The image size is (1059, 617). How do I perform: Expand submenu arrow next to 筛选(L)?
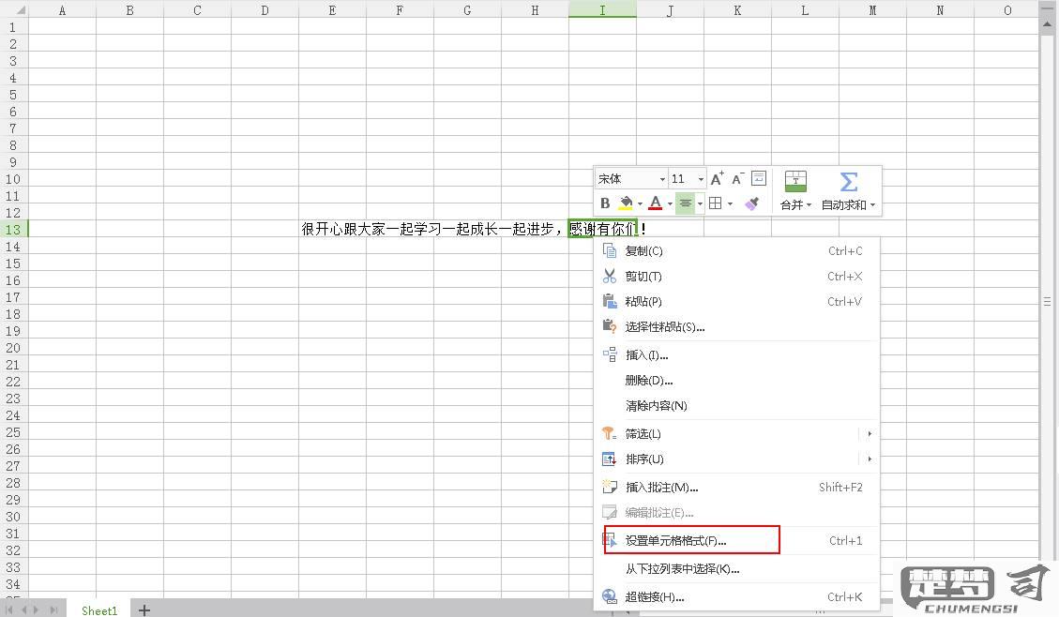coord(870,433)
